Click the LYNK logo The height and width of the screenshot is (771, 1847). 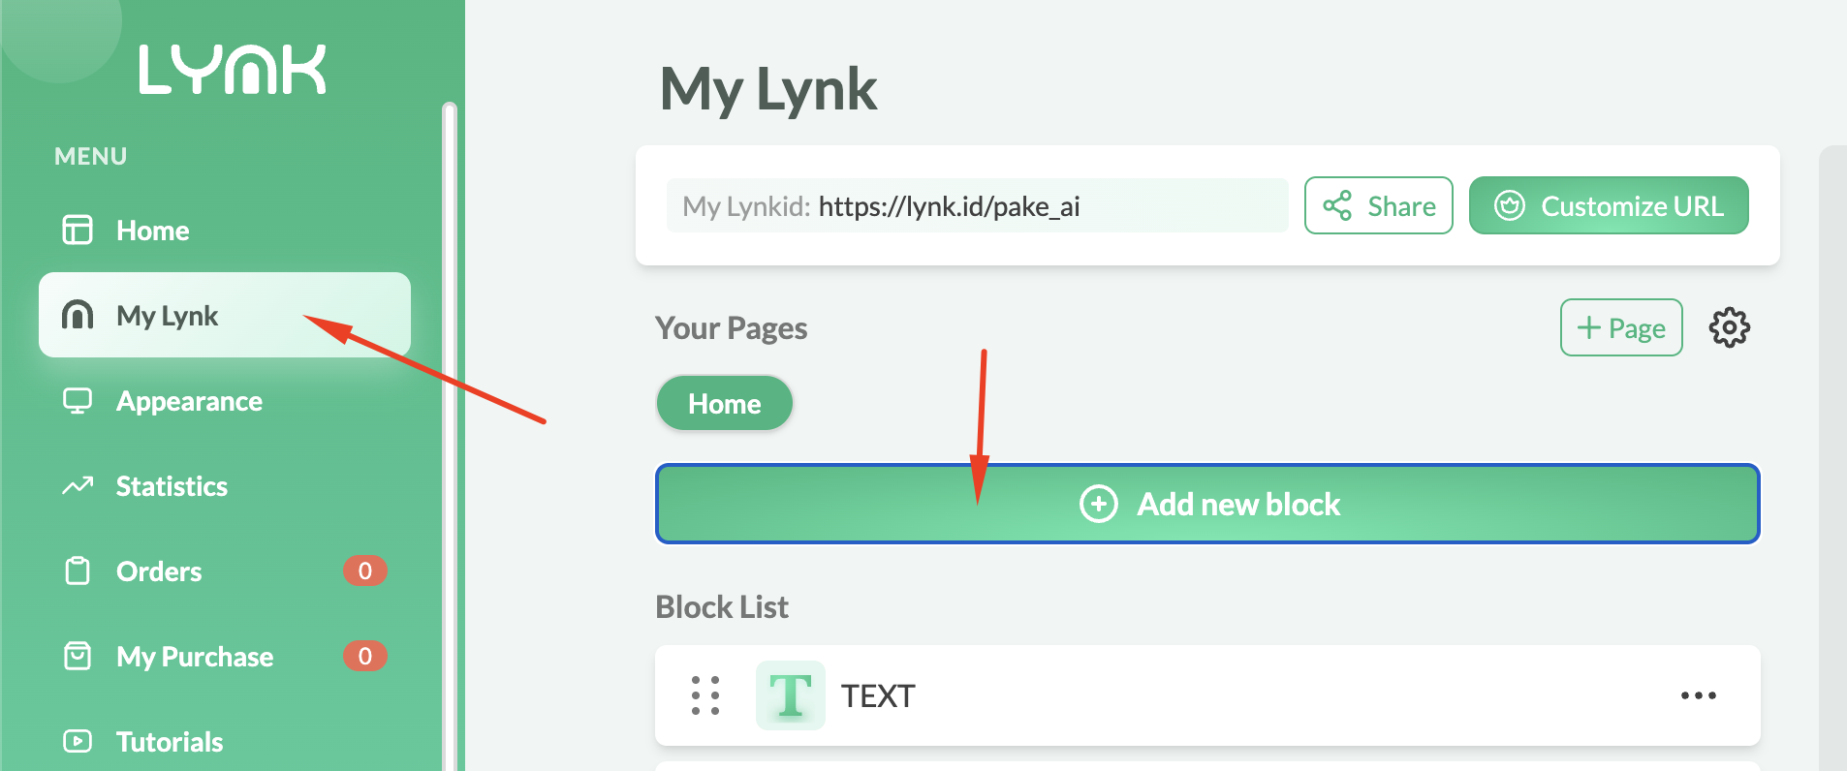coord(233,70)
